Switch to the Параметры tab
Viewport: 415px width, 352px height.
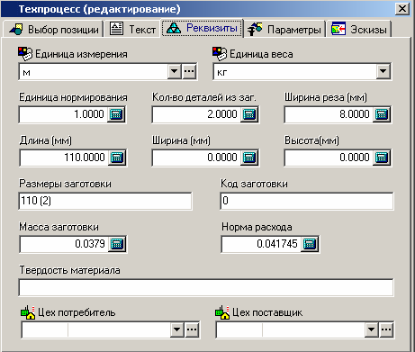coord(284,30)
